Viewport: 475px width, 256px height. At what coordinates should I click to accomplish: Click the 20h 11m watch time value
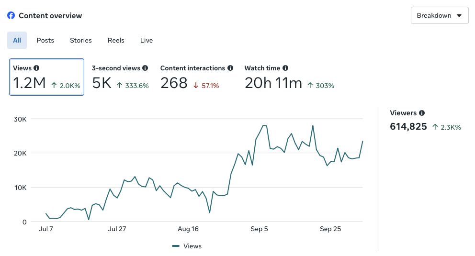tap(273, 83)
